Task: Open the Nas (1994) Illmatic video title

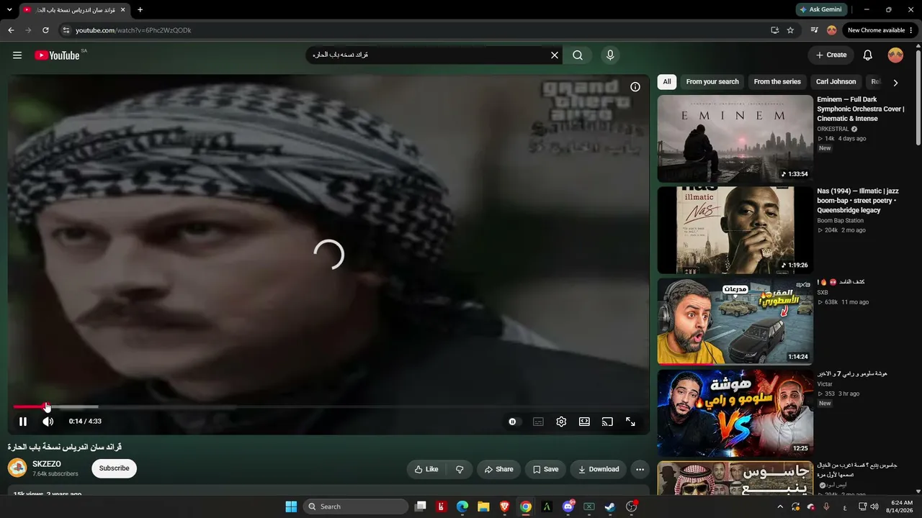Action: 858,201
